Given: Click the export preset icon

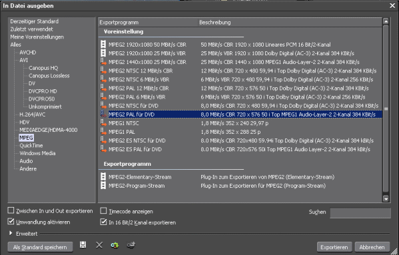Looking at the screenshot, I should [131, 245].
